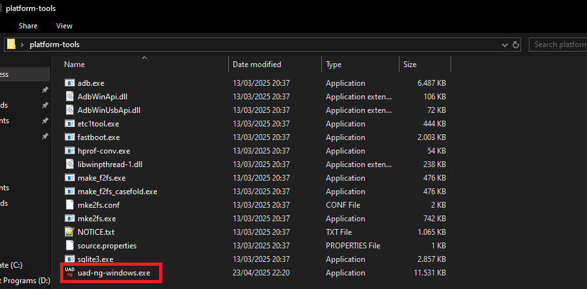Viewport: 587px width, 289px height.
Task: Select the libwinpthread-1.dll file icon
Action: 70,164
